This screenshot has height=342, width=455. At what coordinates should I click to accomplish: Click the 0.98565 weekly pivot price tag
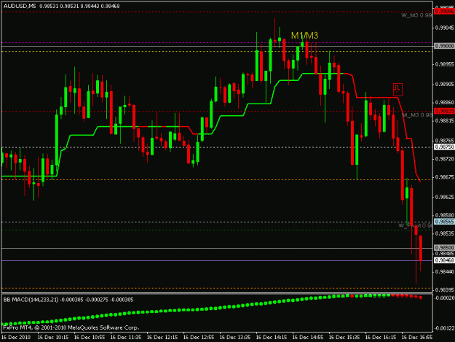click(x=444, y=222)
